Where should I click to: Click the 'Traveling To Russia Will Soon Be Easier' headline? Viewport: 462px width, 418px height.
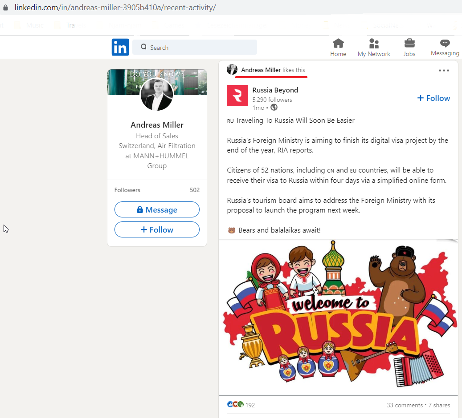295,121
